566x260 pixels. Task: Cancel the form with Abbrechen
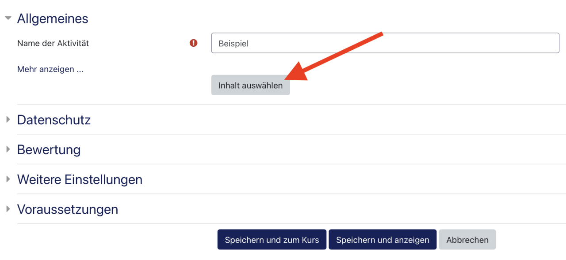tap(467, 240)
